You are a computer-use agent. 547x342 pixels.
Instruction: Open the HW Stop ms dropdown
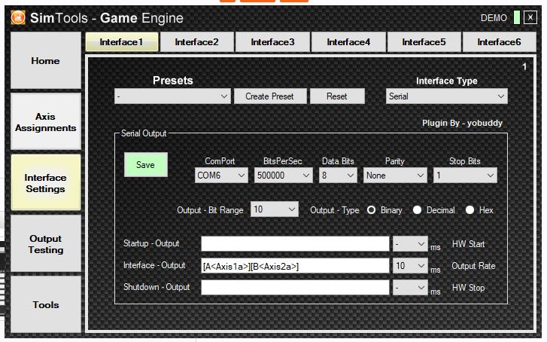click(x=410, y=288)
